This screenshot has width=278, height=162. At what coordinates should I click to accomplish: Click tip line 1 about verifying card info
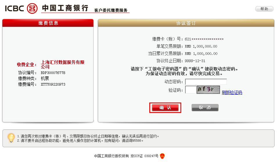click(x=88, y=136)
